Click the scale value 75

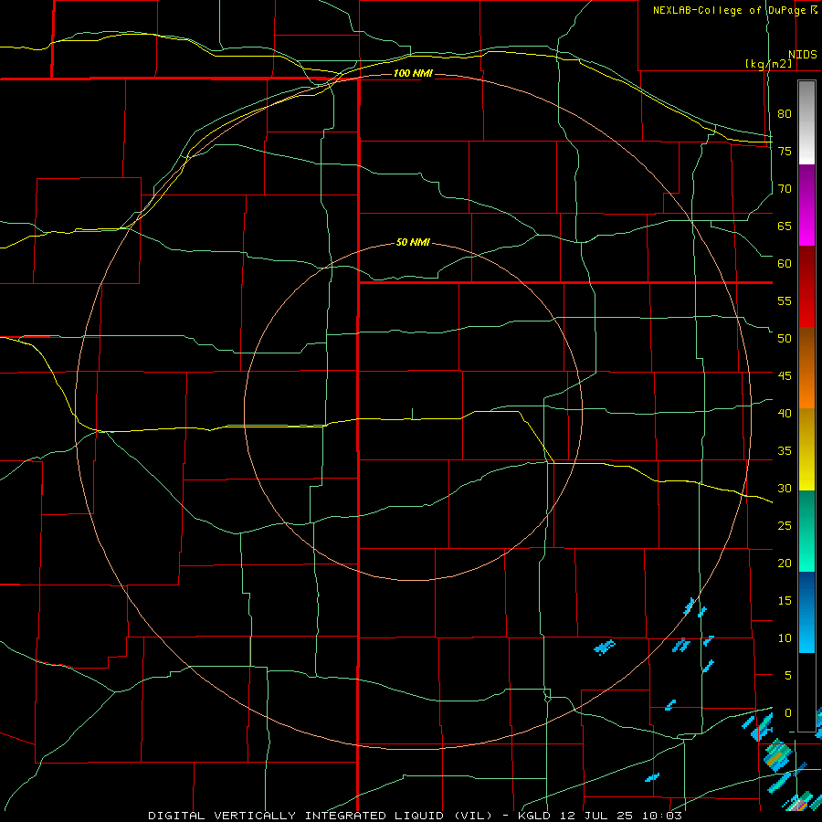(x=785, y=152)
